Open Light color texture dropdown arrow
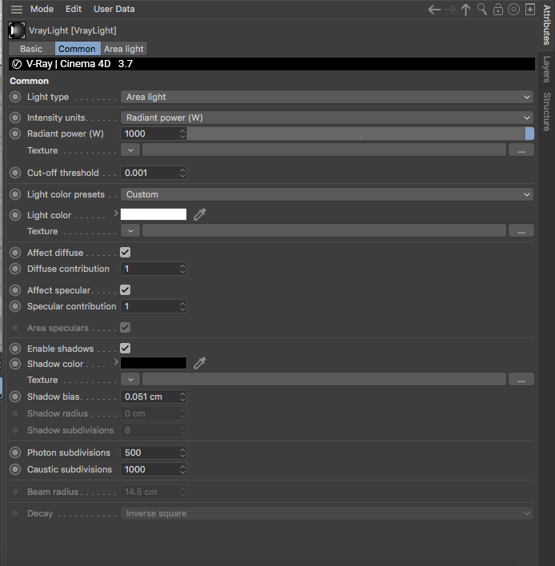Screen dimensions: 555x566 tap(130, 231)
